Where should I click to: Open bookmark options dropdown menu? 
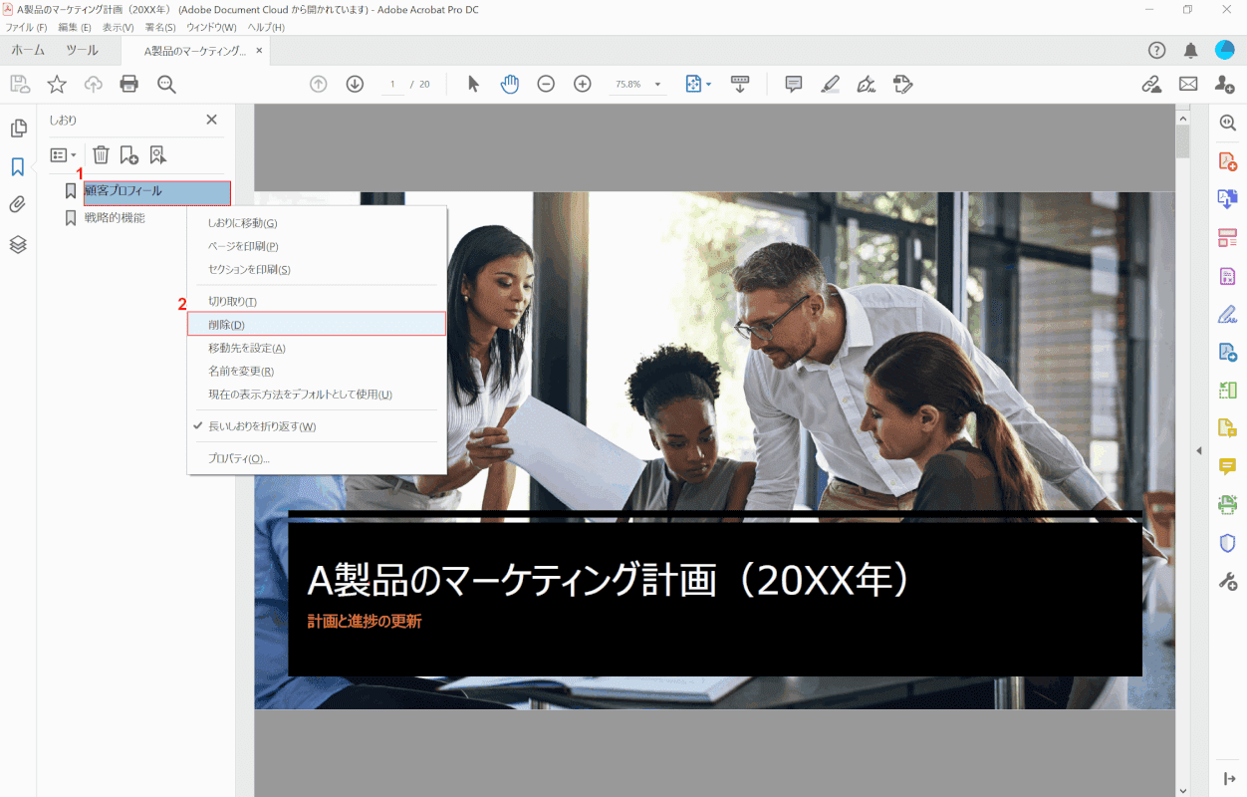coord(63,154)
